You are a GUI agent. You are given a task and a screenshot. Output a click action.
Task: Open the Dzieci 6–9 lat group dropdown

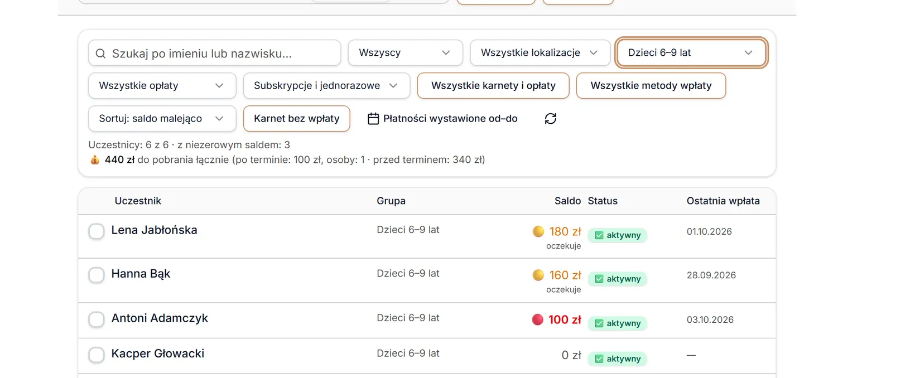coord(691,52)
